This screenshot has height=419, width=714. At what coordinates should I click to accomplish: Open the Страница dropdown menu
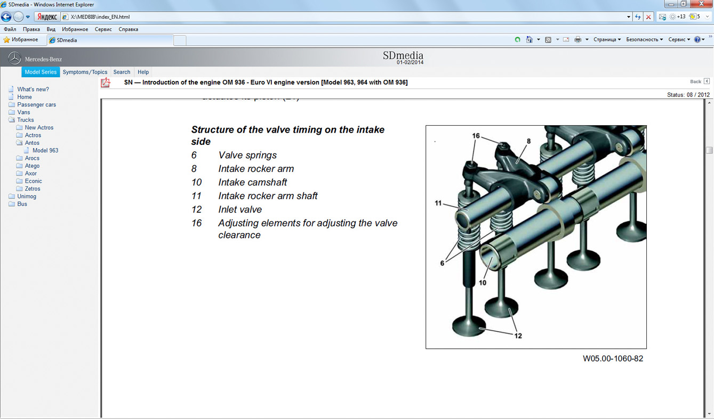[x=607, y=40]
